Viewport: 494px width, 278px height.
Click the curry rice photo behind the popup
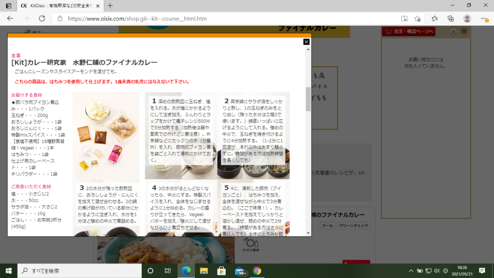tap(166, 250)
